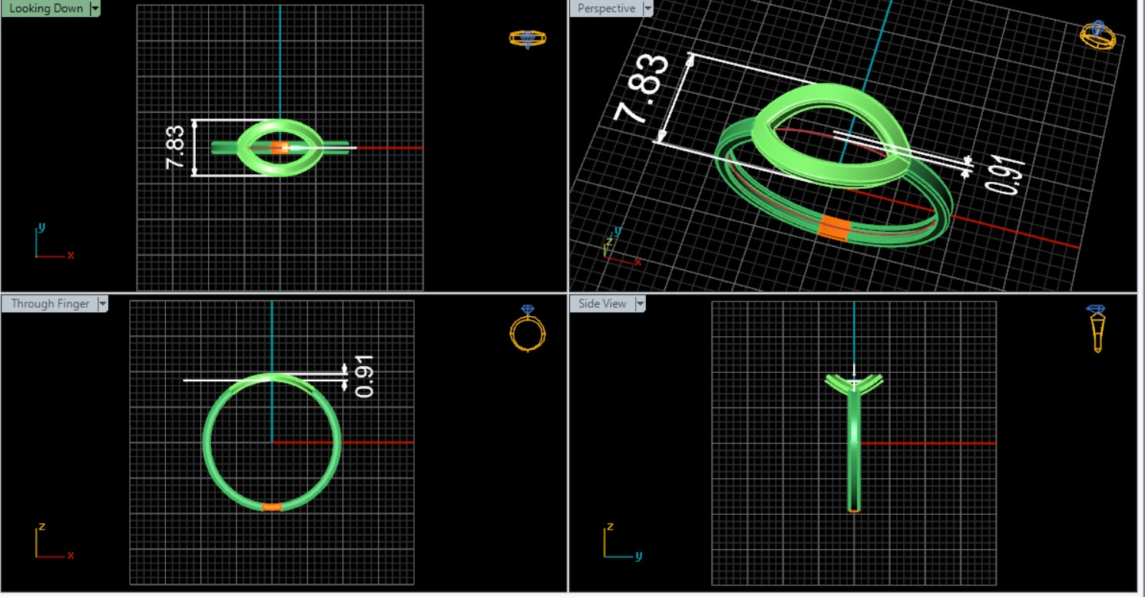This screenshot has width=1145, height=597.
Task: Select the 0.91 dimension in Through Finger view
Action: coord(365,376)
